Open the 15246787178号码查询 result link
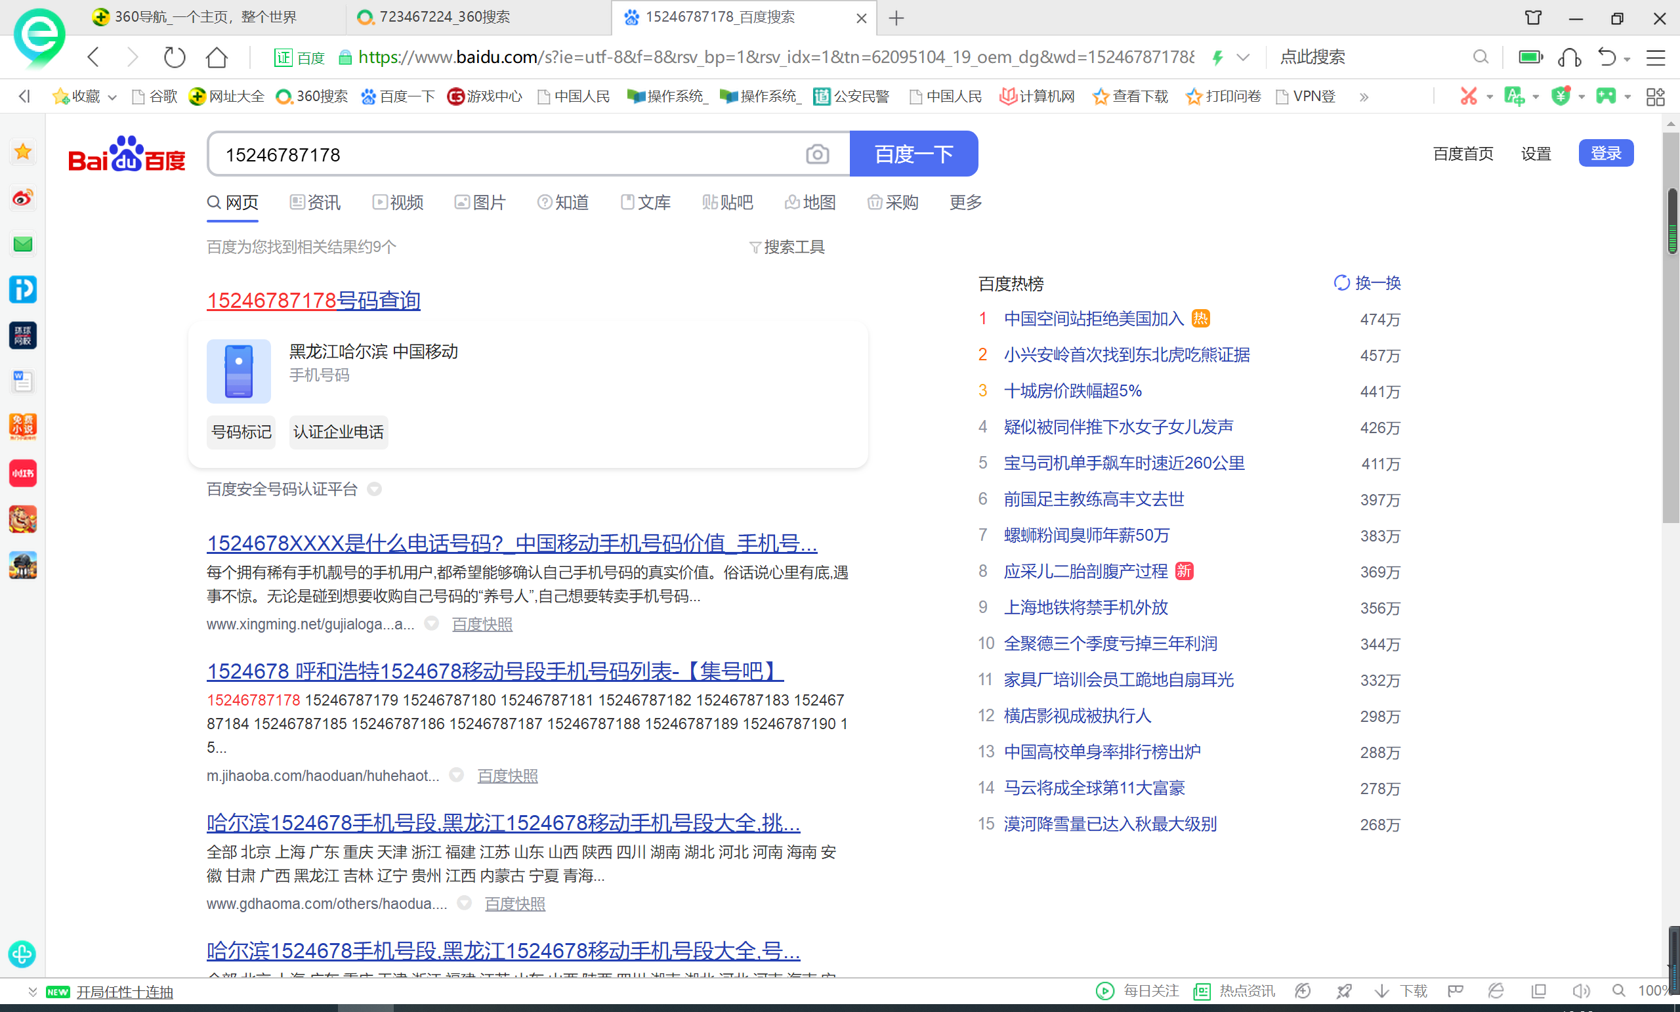This screenshot has width=1680, height=1012. click(x=313, y=300)
